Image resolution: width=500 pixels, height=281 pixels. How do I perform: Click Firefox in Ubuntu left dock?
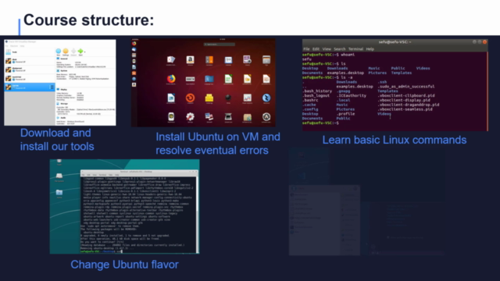[134, 44]
